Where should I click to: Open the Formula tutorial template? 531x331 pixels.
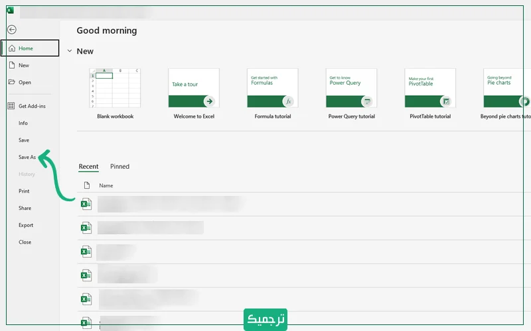tap(273, 88)
